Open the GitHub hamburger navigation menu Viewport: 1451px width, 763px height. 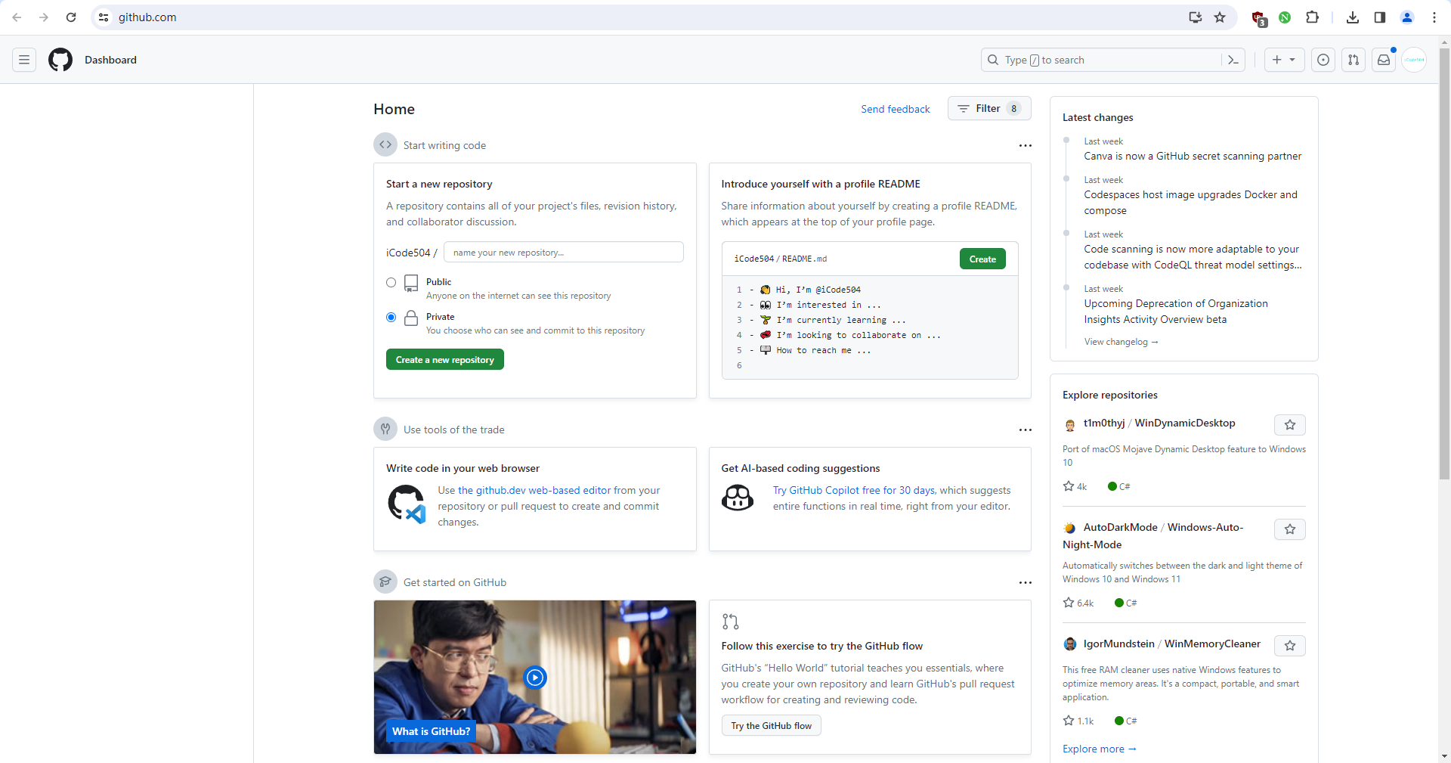click(24, 60)
